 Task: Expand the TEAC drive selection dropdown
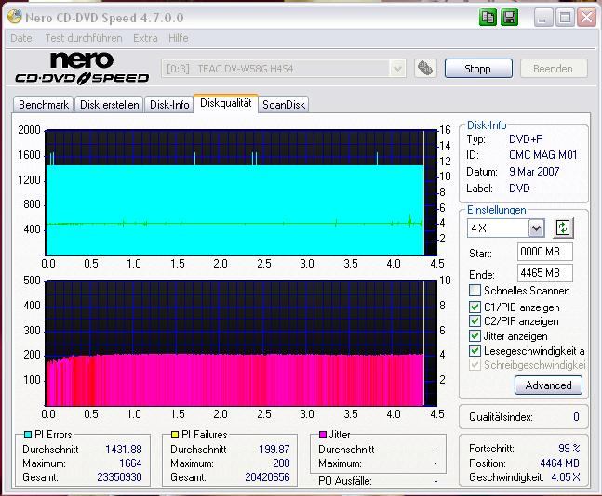(x=397, y=69)
